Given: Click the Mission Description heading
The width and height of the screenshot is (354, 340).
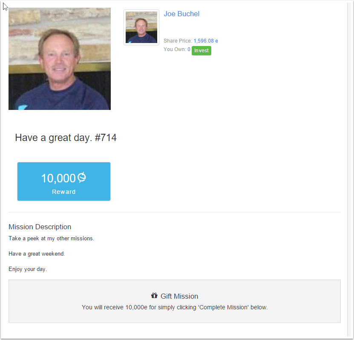Looking at the screenshot, I should [40, 227].
